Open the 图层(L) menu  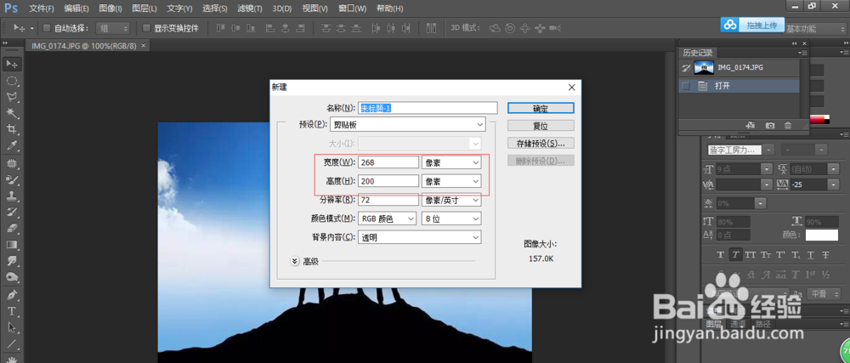tap(144, 9)
